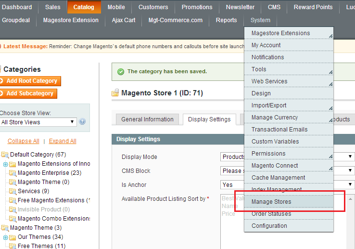The height and width of the screenshot is (249, 355).
Task: Open the Reports menu
Action: [x=227, y=20]
